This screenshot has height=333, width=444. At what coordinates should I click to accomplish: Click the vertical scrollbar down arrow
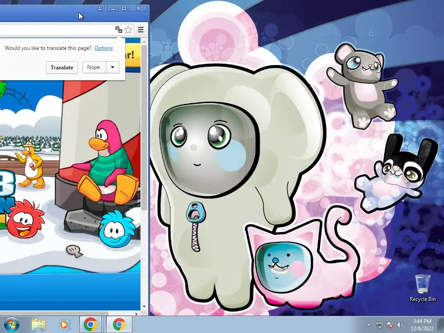tap(144, 307)
